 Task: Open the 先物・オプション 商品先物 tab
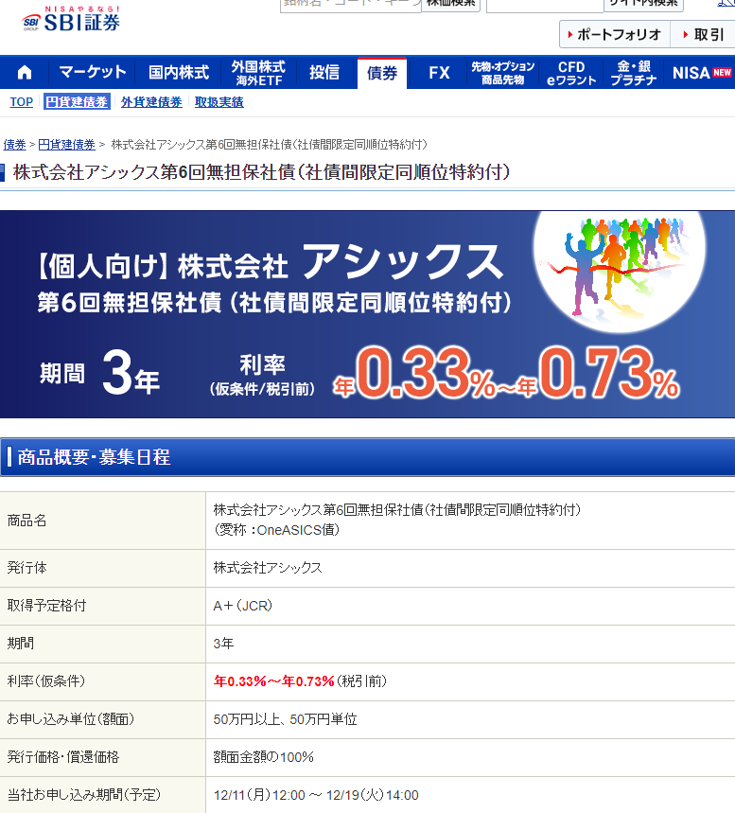point(503,73)
